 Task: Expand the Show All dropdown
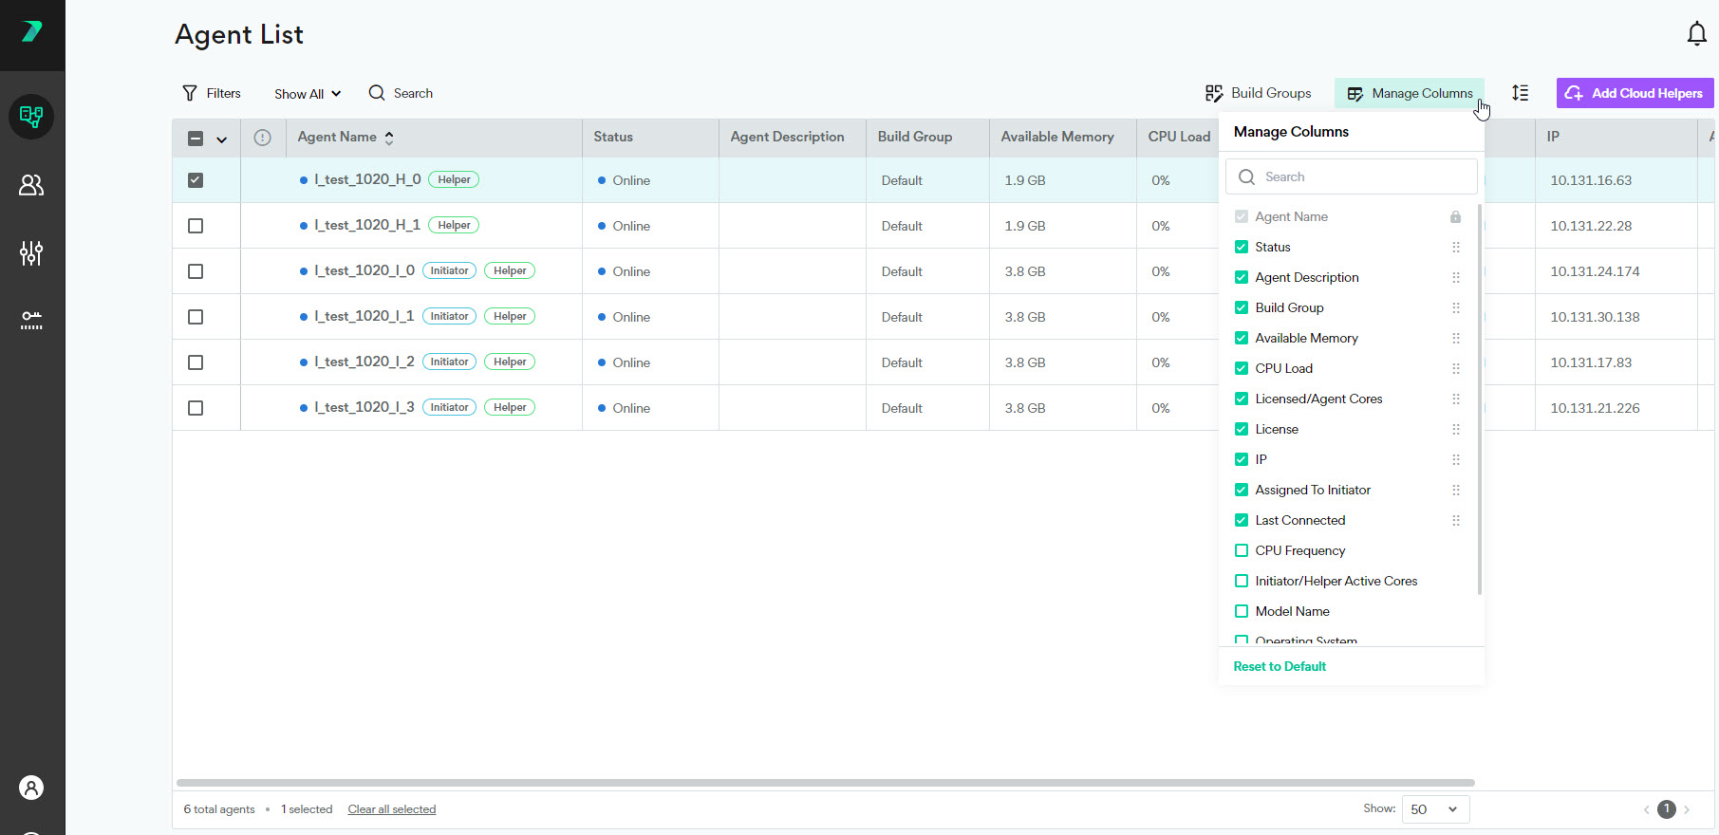[x=307, y=94]
